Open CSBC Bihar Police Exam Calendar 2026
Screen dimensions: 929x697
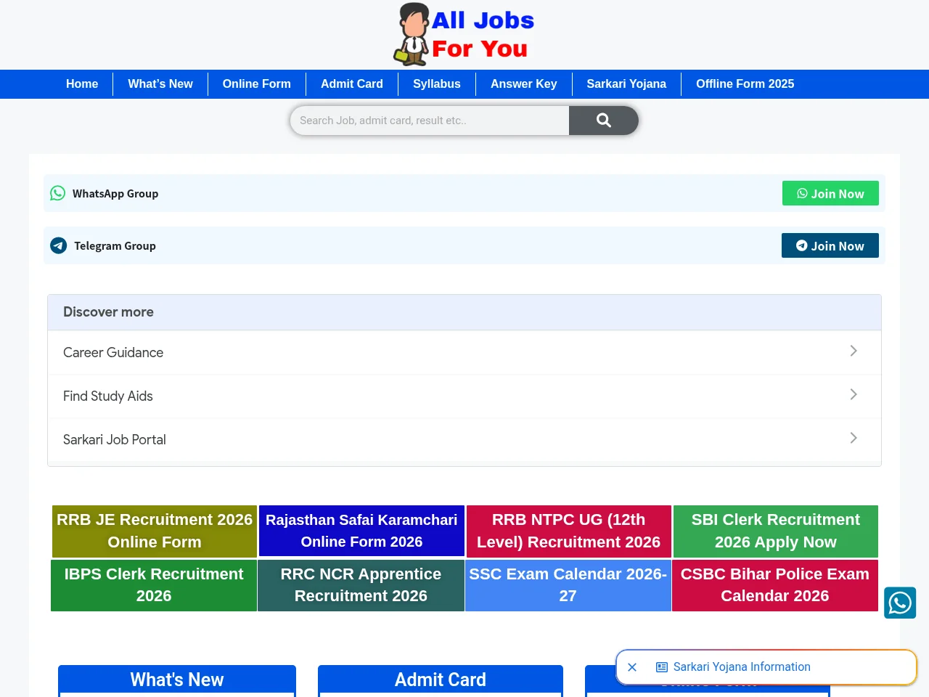pyautogui.click(x=775, y=585)
